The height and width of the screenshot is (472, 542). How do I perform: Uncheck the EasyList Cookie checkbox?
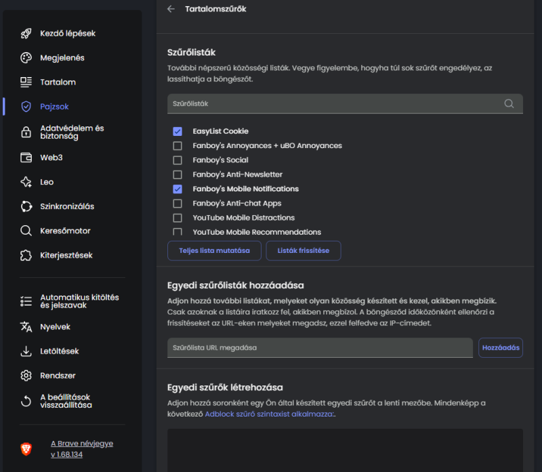coord(178,131)
